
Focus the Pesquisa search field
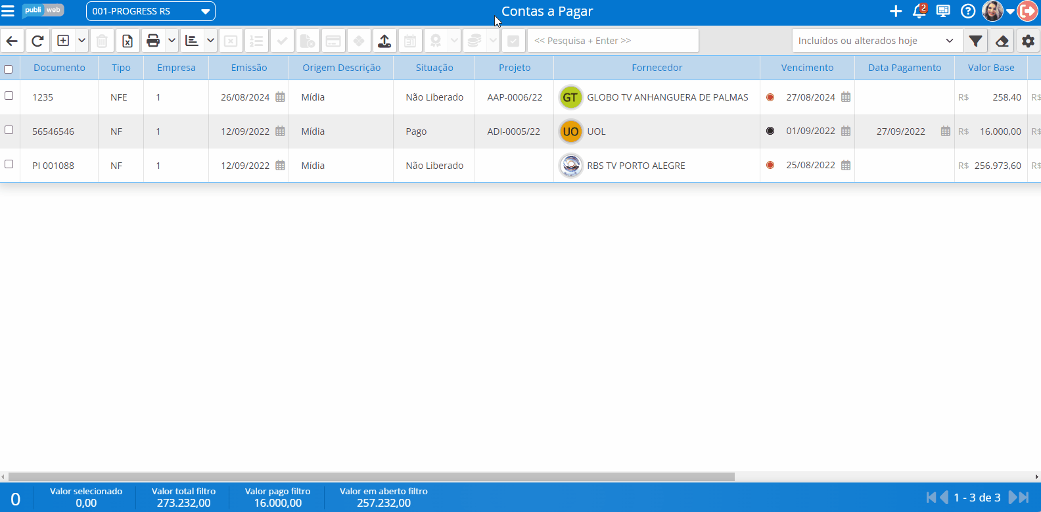click(613, 41)
